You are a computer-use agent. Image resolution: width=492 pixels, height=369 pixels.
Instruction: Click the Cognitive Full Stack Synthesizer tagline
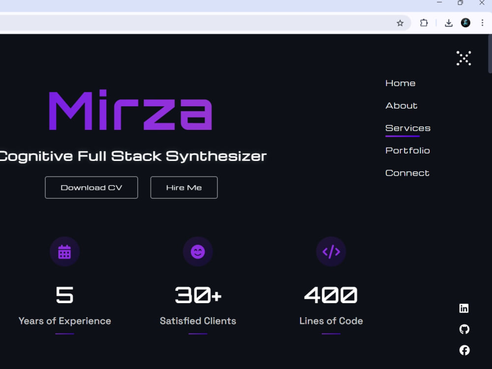133,156
